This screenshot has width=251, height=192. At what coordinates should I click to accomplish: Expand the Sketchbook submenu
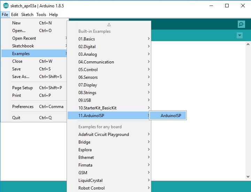pyautogui.click(x=34, y=46)
